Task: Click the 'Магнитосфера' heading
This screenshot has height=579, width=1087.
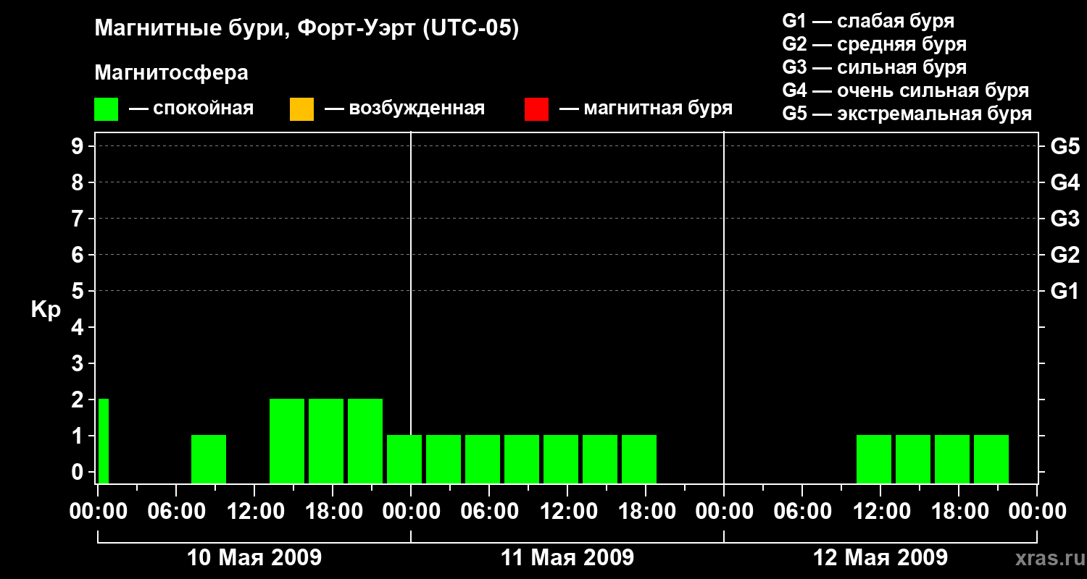Action: click(171, 73)
